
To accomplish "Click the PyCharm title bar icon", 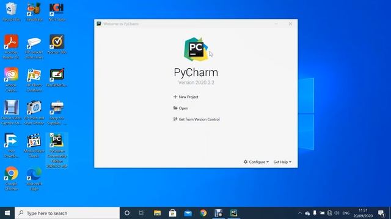I will pyautogui.click(x=99, y=24).
